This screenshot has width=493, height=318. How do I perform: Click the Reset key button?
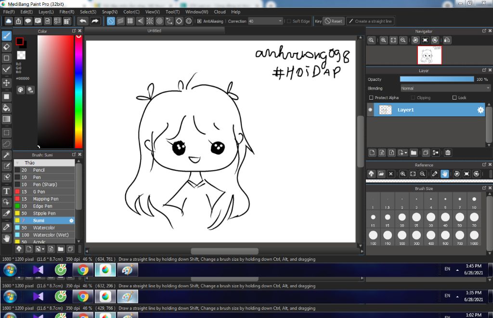334,21
